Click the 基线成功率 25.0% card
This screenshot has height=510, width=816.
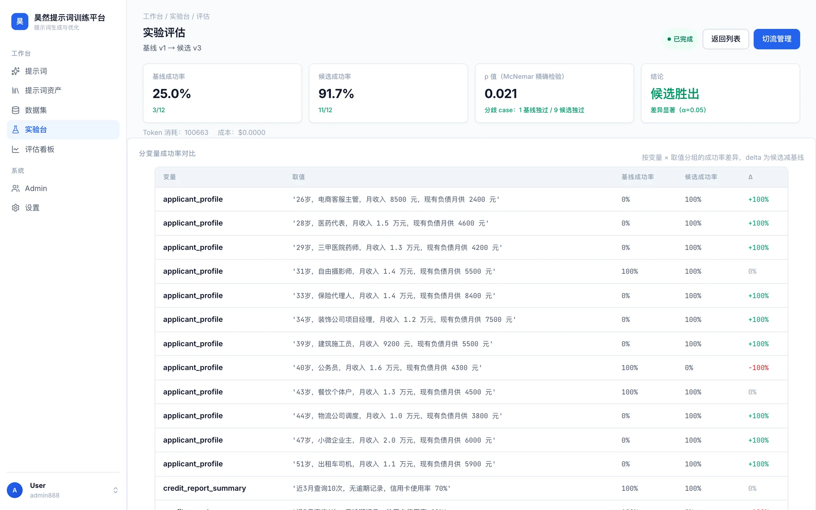[222, 93]
